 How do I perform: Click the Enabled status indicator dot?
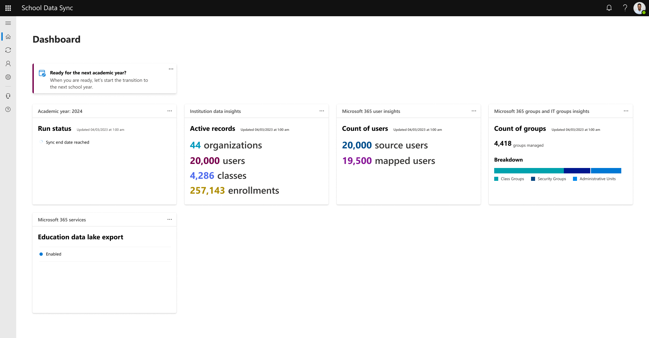pyautogui.click(x=41, y=254)
